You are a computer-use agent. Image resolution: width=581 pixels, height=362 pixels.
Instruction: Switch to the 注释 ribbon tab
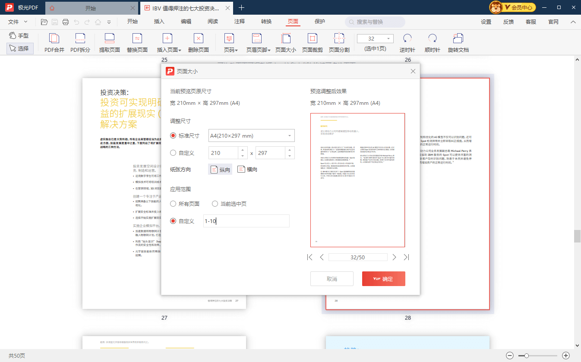tap(239, 22)
